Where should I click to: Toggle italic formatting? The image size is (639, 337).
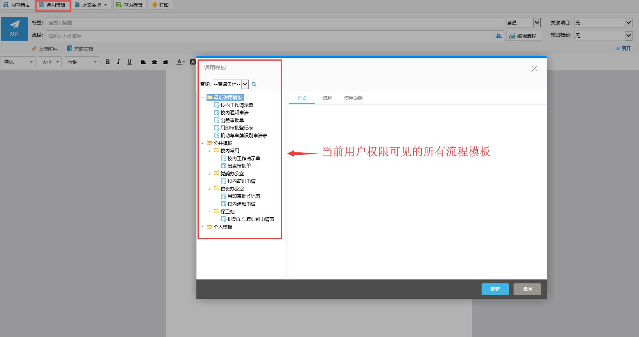tap(118, 62)
